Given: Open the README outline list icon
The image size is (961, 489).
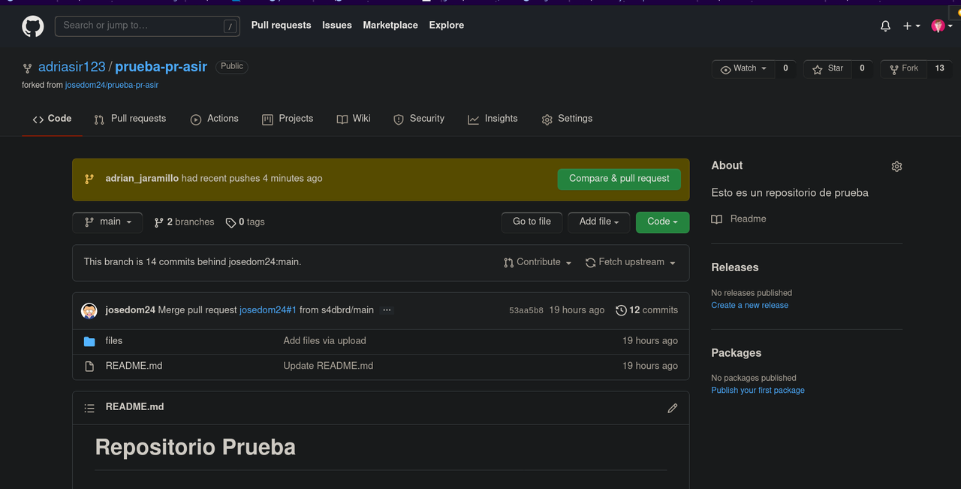Looking at the screenshot, I should point(89,408).
